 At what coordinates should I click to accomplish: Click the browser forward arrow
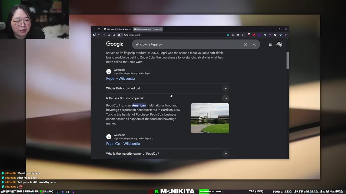[x=104, y=35]
